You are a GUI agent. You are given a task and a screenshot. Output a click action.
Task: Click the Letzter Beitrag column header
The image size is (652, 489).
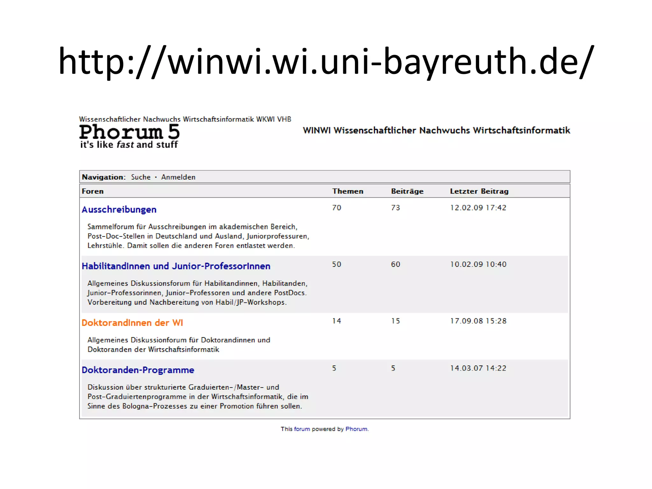[x=479, y=191]
